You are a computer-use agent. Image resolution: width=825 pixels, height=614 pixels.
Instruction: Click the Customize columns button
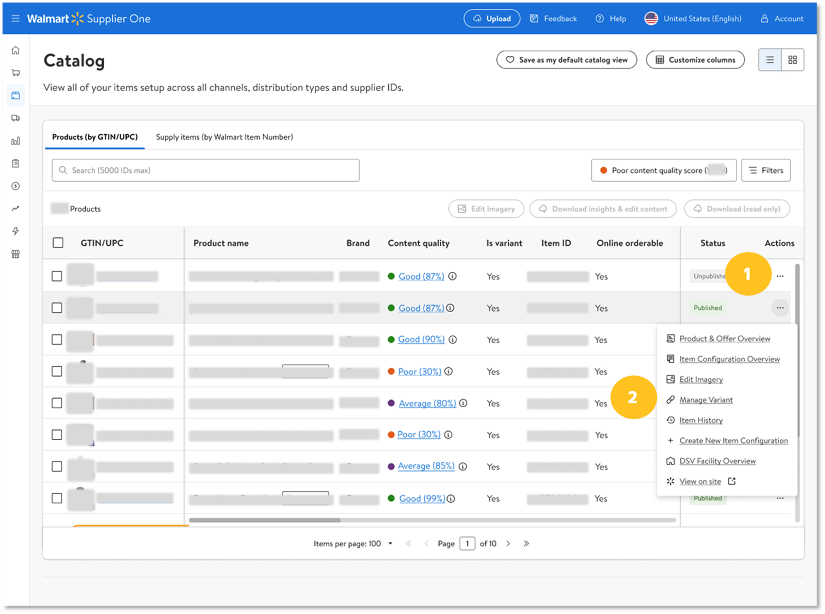(x=695, y=60)
